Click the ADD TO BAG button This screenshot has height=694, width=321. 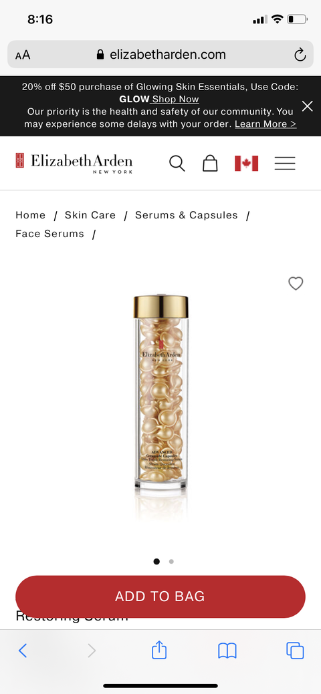160,596
